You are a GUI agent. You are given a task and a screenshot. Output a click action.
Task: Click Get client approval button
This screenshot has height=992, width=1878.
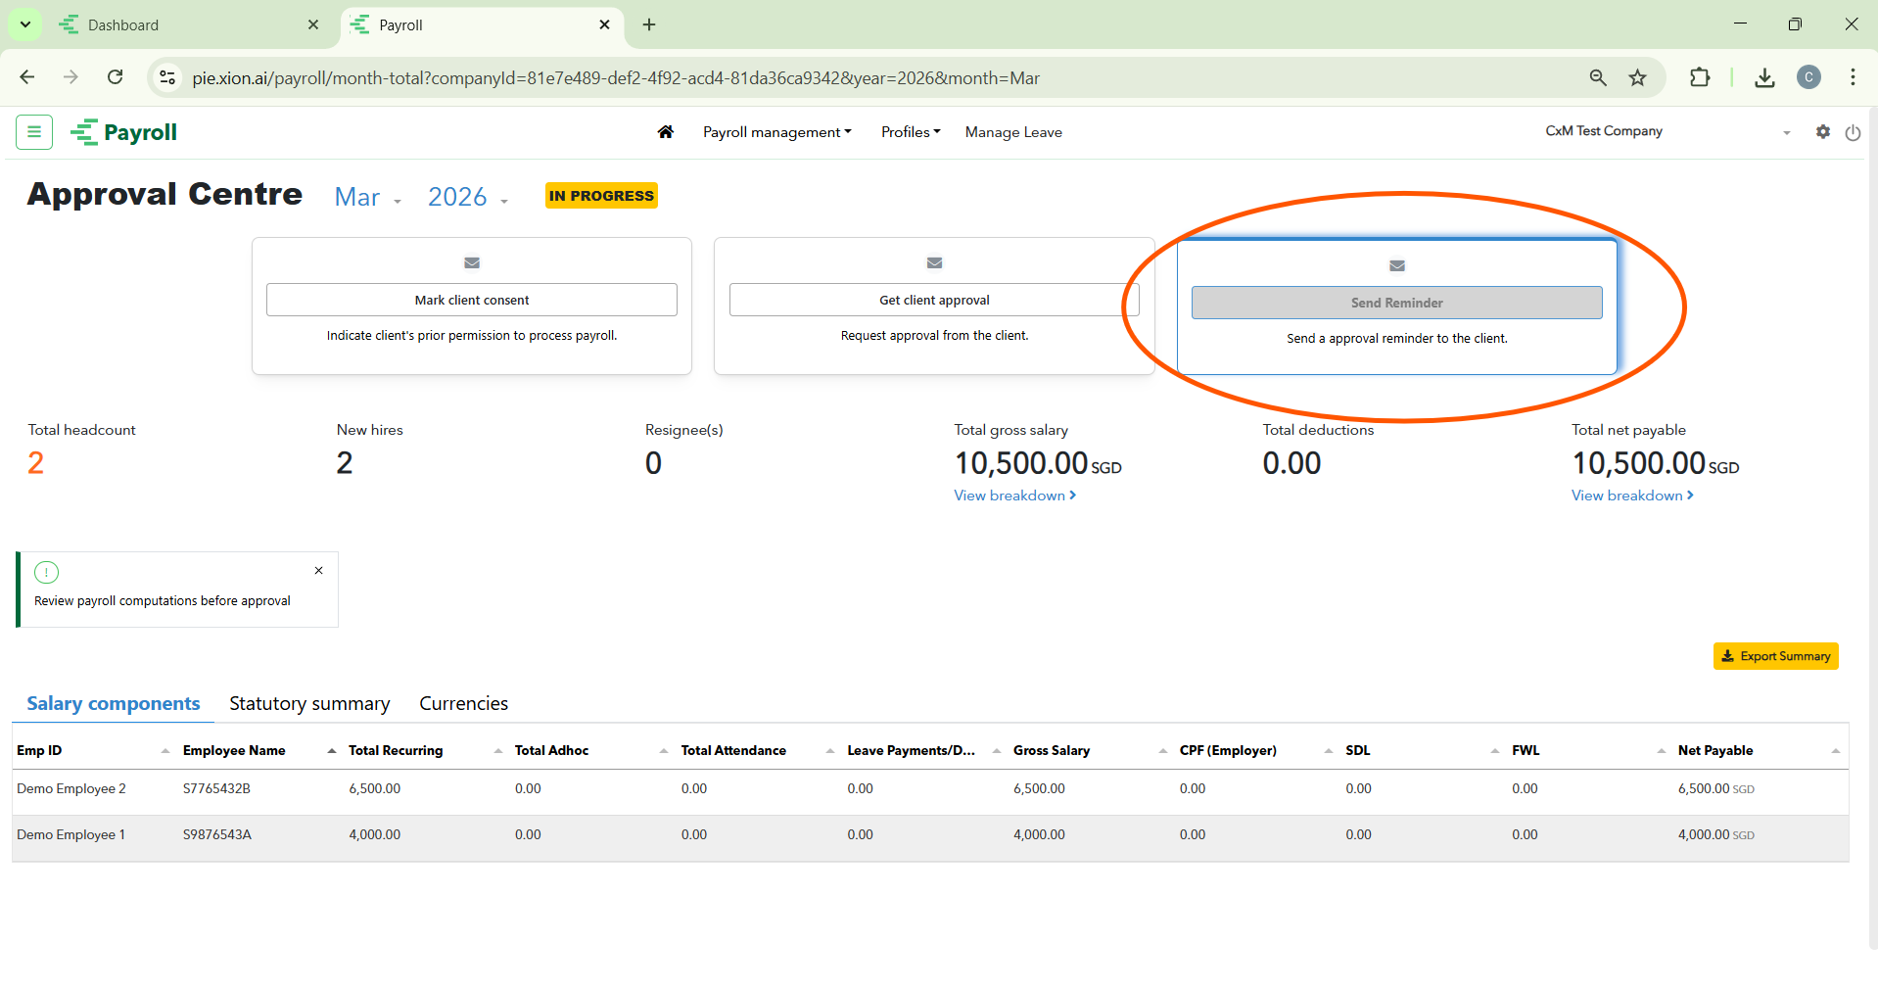tap(934, 300)
